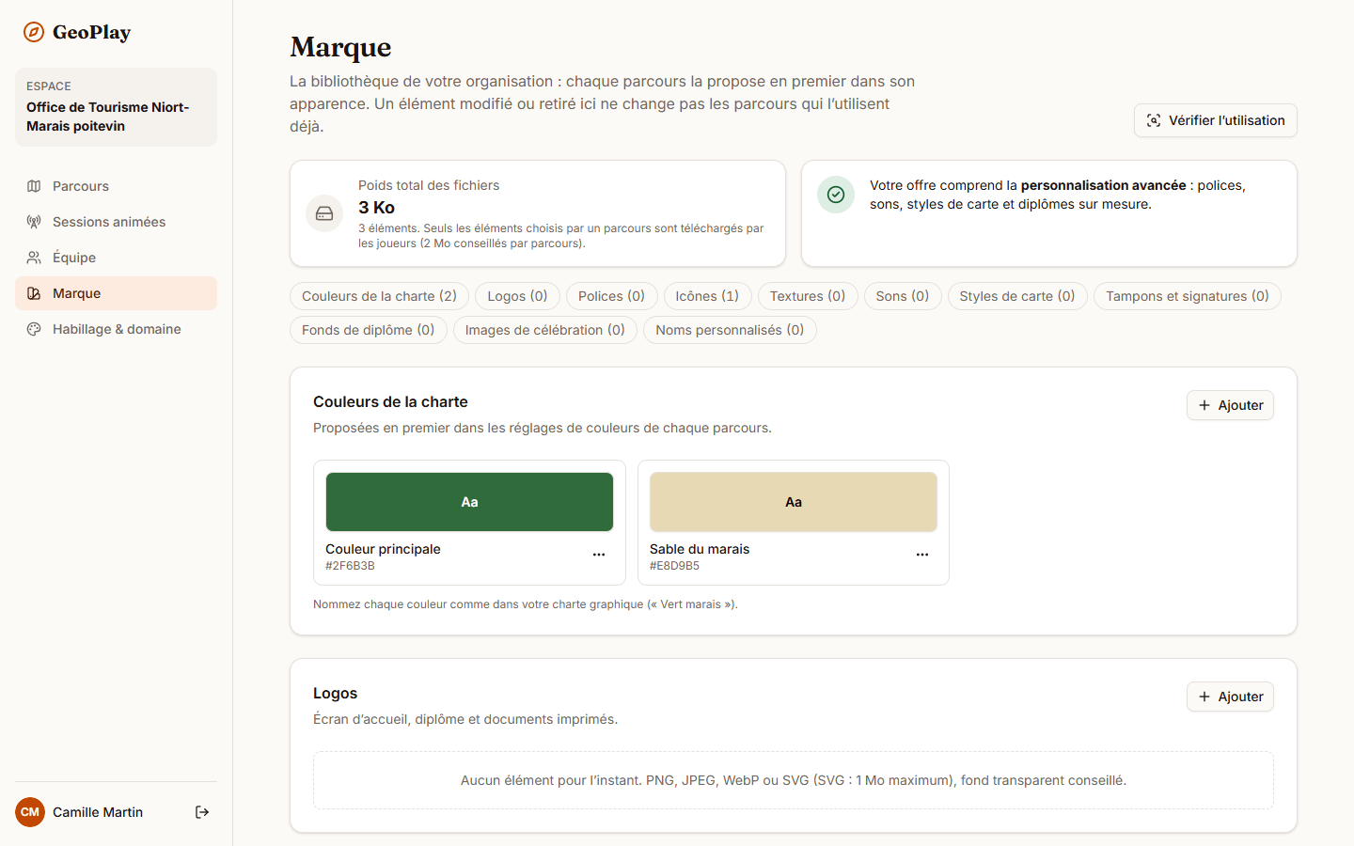The width and height of the screenshot is (1354, 846).
Task: Open the more options menu for Sable du marais
Action: (x=922, y=555)
